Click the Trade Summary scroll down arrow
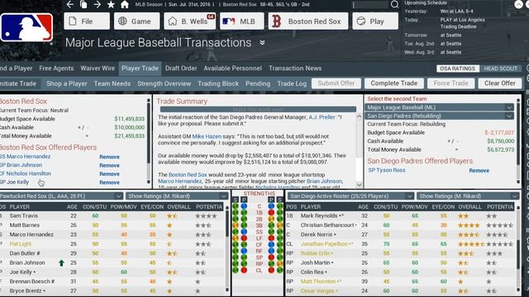This screenshot has height=297, width=529. 359,185
